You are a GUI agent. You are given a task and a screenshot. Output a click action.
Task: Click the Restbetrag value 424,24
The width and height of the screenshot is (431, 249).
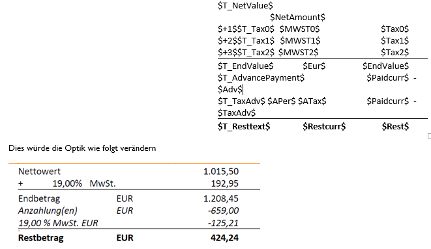224,238
